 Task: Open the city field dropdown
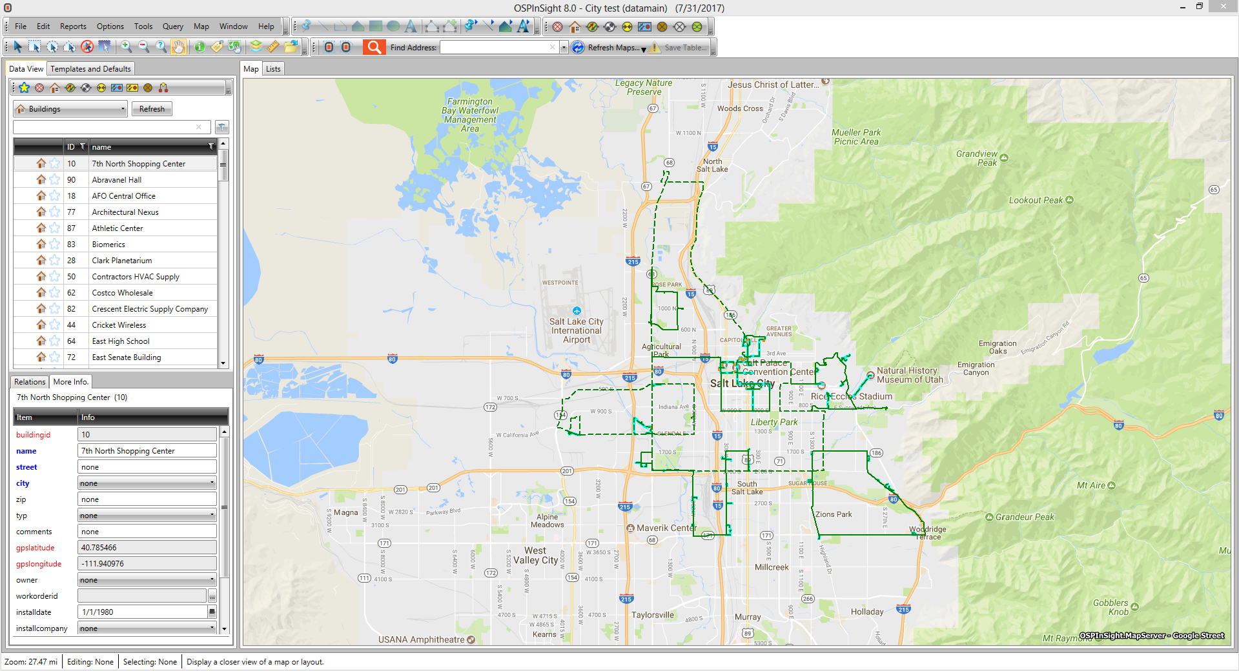point(147,483)
